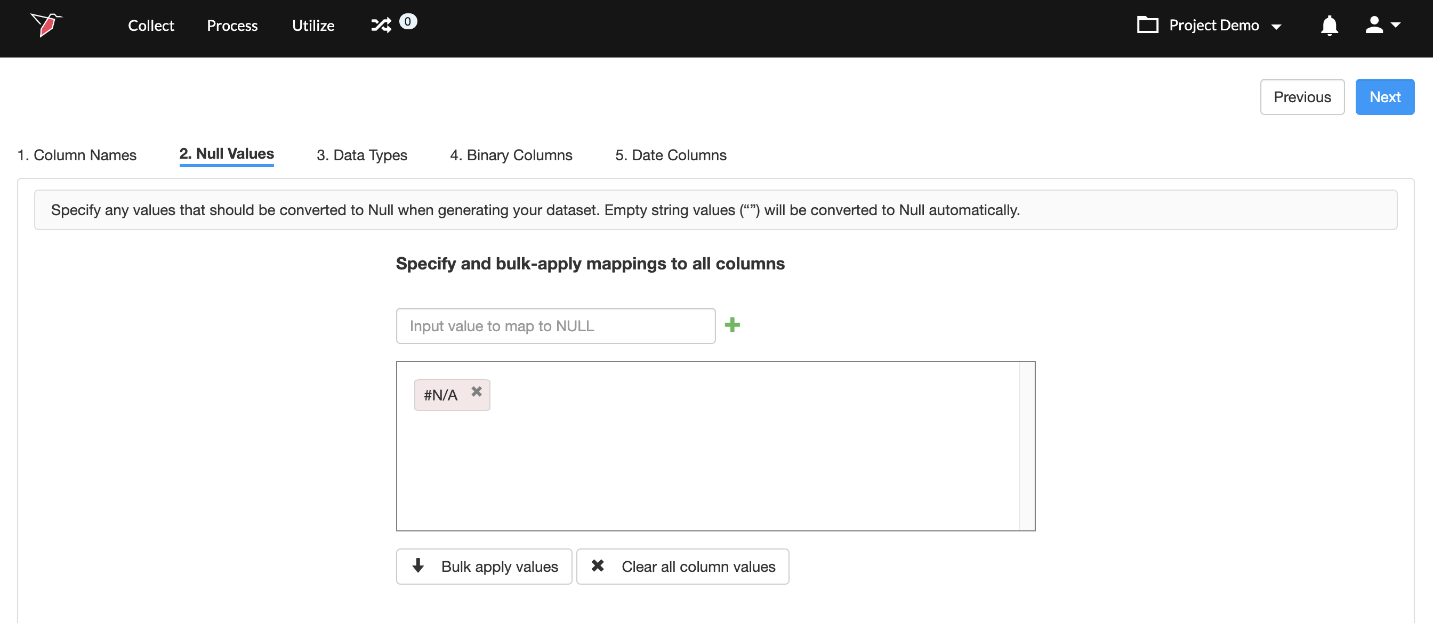Open the Process menu
Viewport: 1433px width, 623px height.
pyautogui.click(x=232, y=26)
